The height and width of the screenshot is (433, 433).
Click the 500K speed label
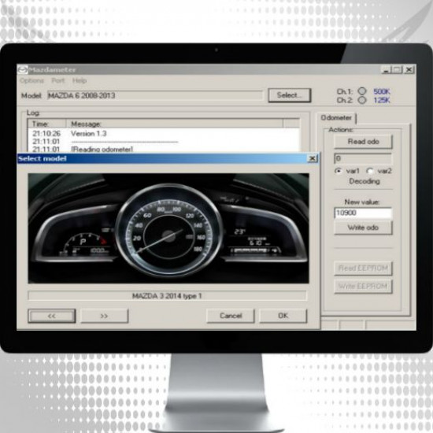[x=382, y=91]
